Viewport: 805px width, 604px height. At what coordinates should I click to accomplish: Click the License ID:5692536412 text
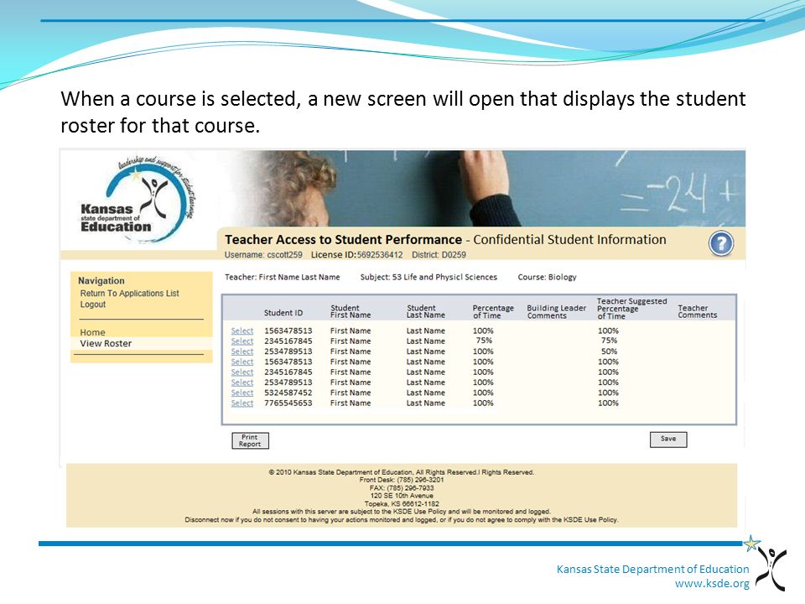357,255
